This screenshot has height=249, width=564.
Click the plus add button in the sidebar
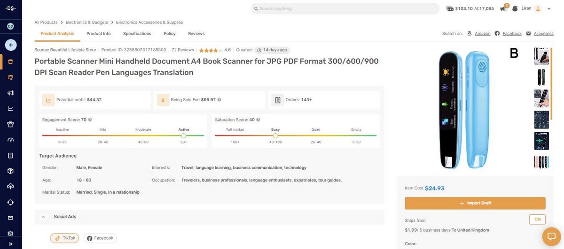(x=11, y=45)
